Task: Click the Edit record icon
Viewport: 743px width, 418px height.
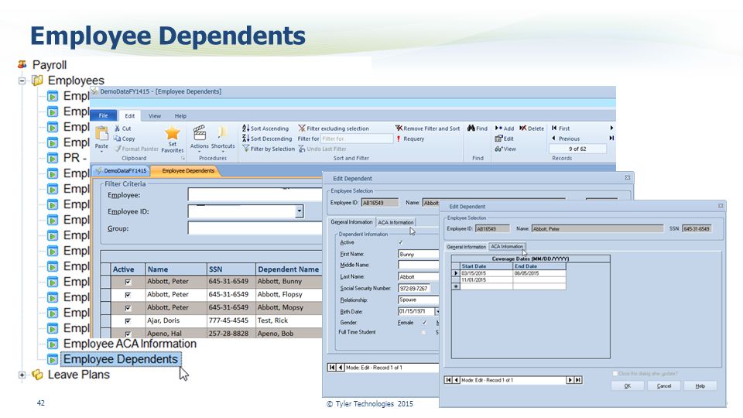Action: (498, 139)
